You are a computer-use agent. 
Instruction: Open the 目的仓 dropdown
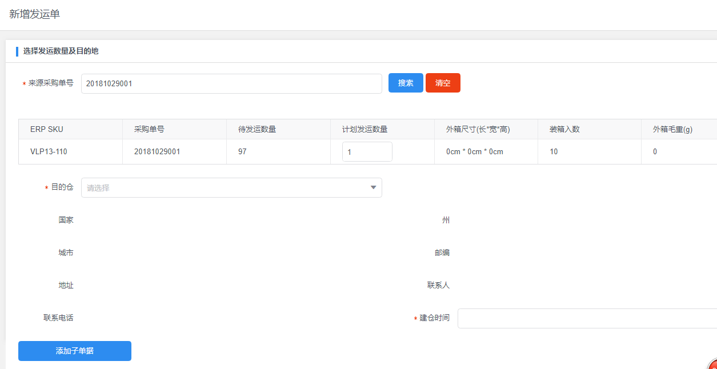(x=231, y=187)
